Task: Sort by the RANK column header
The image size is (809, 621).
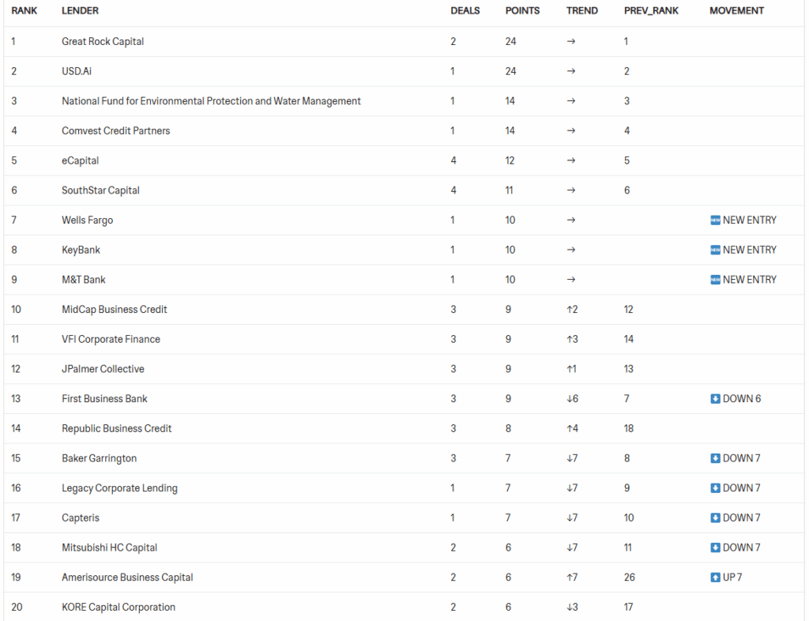Action: coord(24,11)
